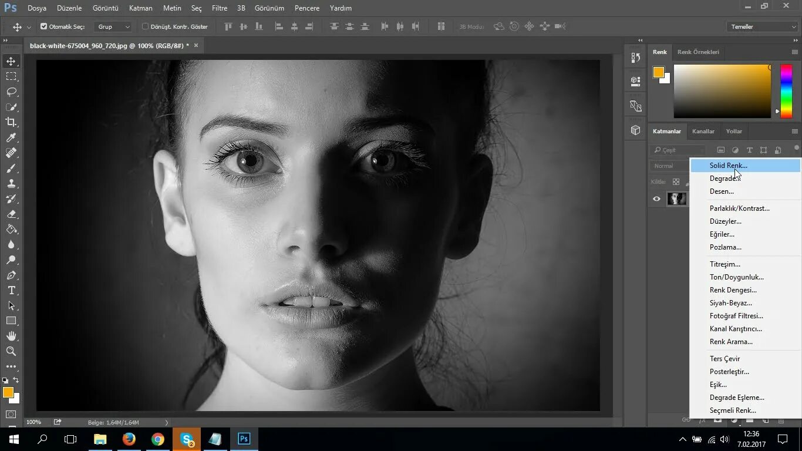Open the Grup dropdown in options bar
This screenshot has width=802, height=451.
point(114,26)
